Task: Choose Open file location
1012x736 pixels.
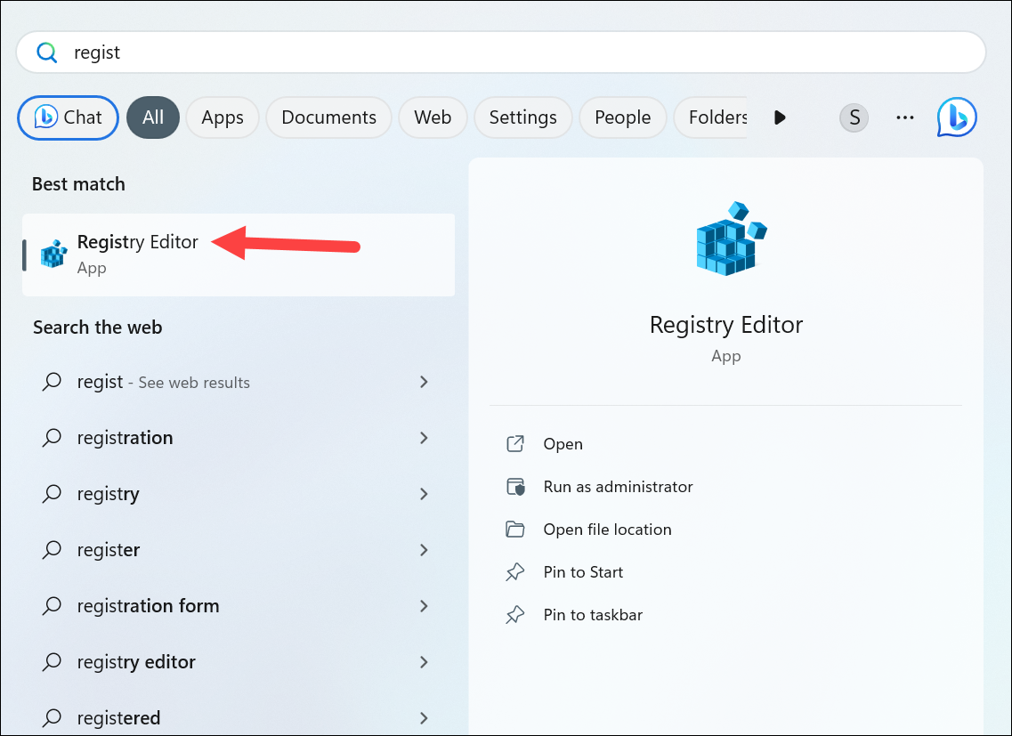Action: (x=607, y=530)
